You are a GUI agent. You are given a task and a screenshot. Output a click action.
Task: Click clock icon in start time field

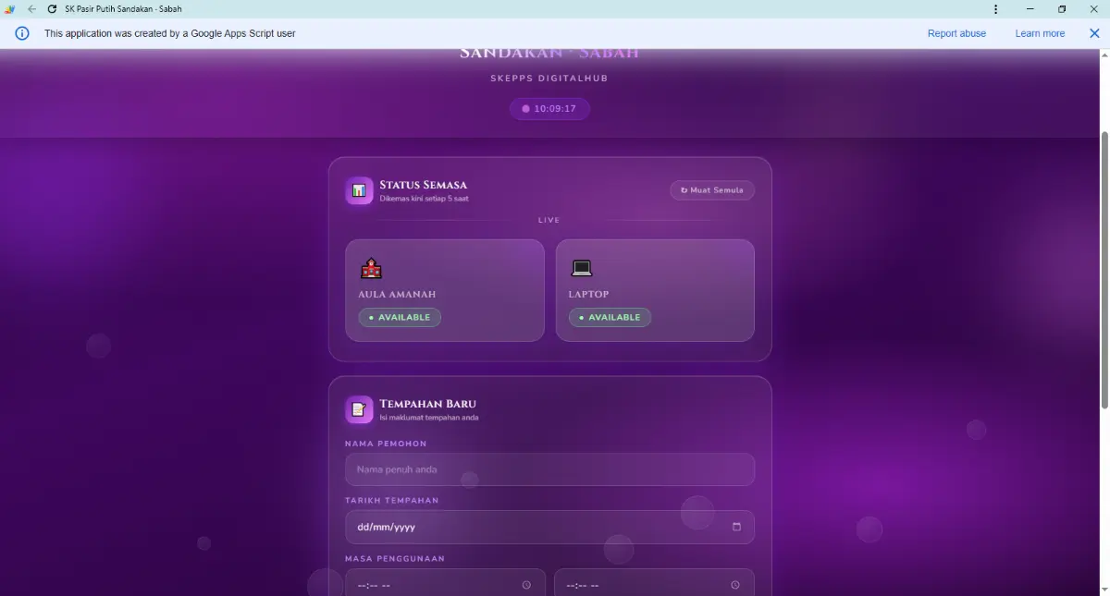[526, 585]
